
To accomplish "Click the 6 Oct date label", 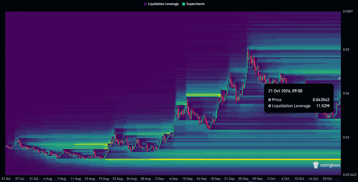I will pyautogui.click(x=285, y=179).
